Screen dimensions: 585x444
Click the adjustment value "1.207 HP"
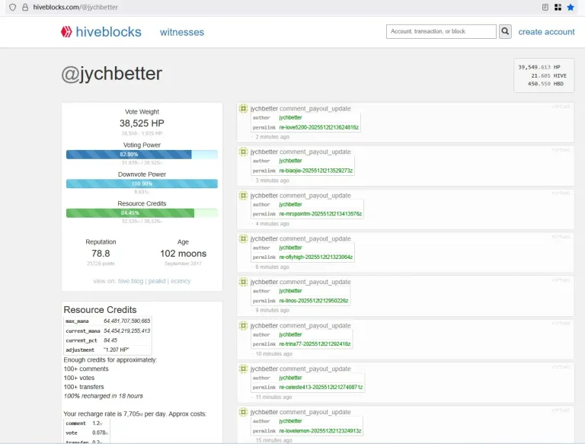pyautogui.click(x=117, y=350)
